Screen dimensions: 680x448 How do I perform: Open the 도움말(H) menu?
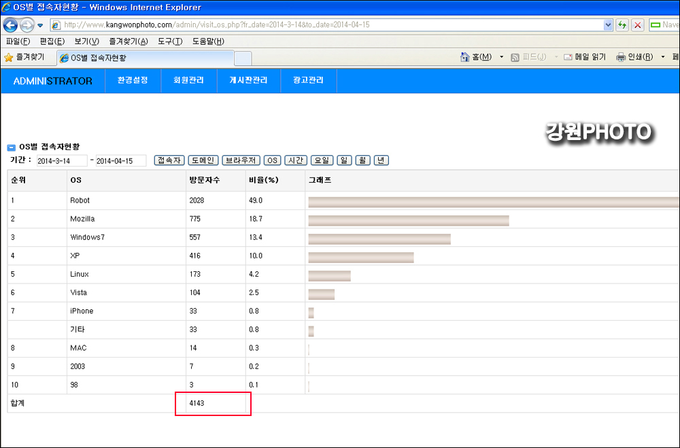coord(208,41)
